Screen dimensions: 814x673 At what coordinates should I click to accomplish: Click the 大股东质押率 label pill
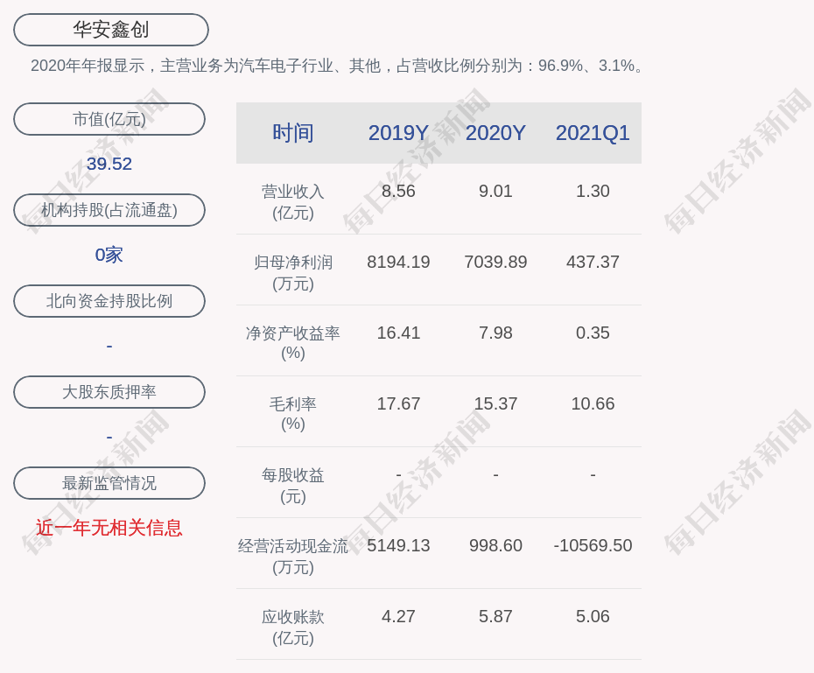[109, 392]
